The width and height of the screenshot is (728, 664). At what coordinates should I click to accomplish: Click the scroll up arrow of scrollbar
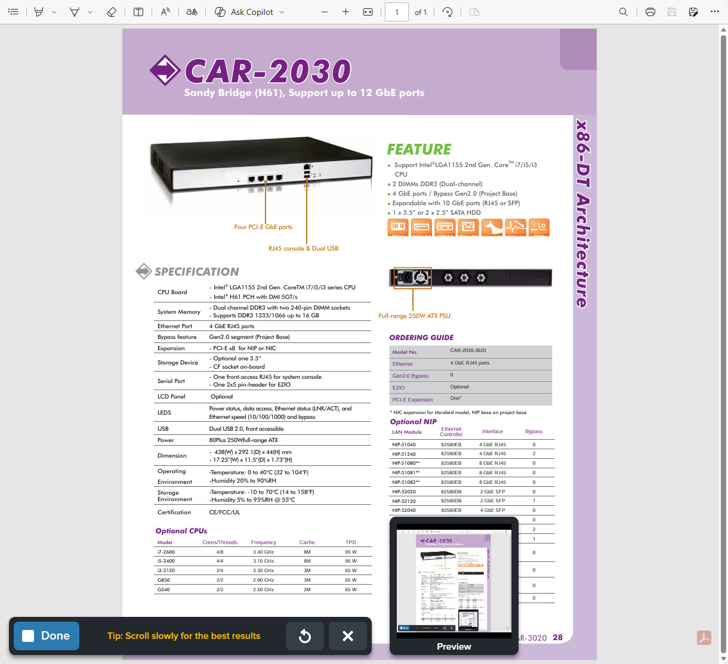(x=724, y=29)
